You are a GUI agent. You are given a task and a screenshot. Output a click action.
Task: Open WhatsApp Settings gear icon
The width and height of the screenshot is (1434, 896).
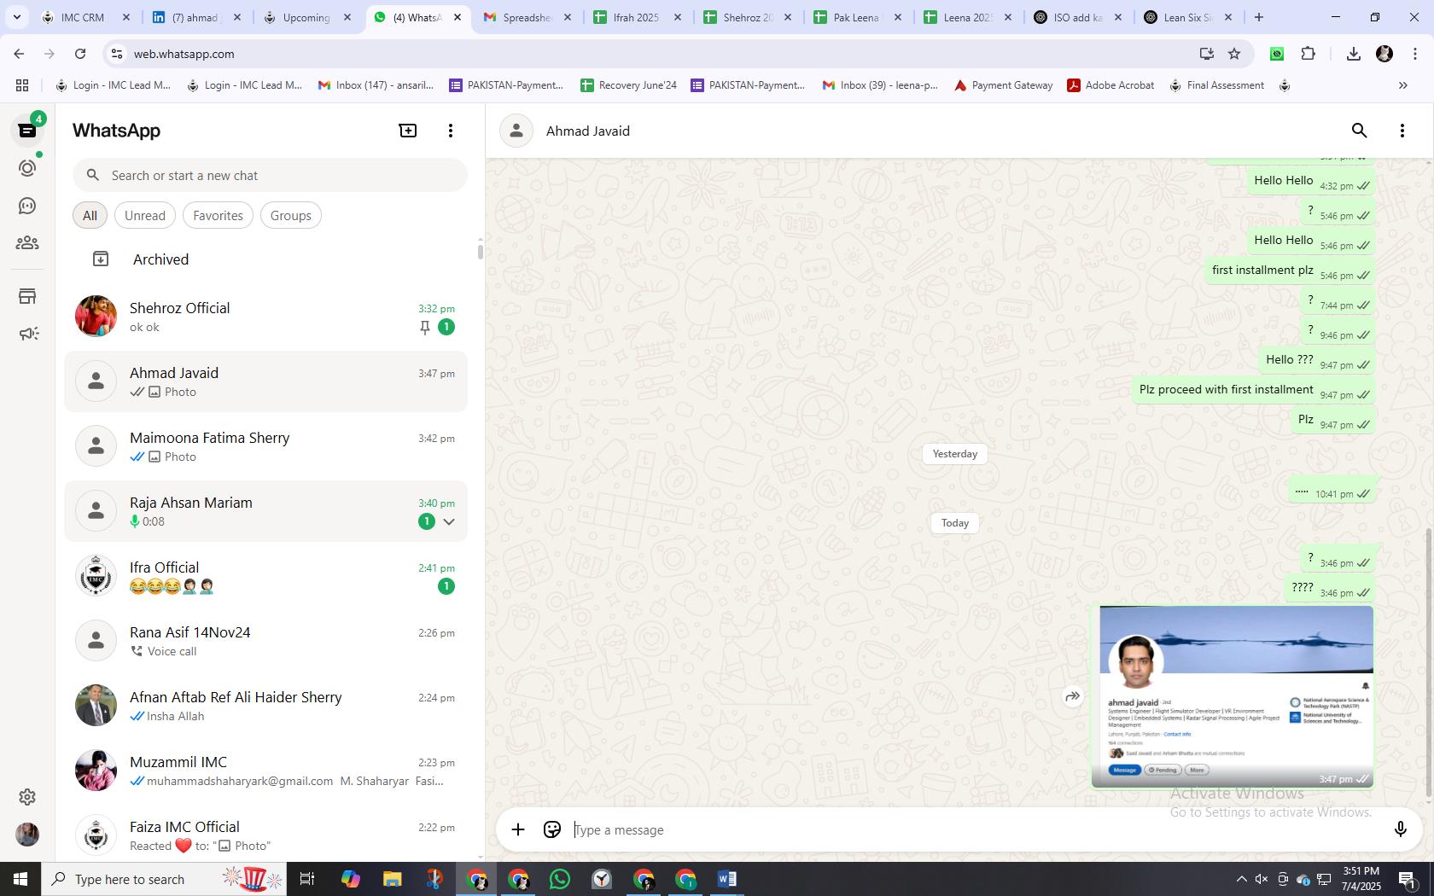[x=27, y=796]
